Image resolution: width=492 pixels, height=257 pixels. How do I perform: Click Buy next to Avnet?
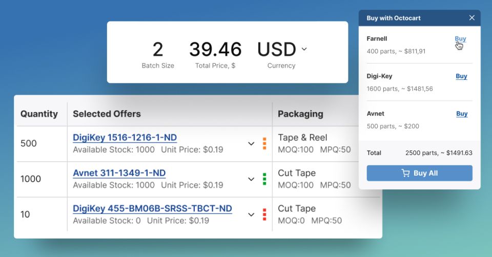point(461,114)
